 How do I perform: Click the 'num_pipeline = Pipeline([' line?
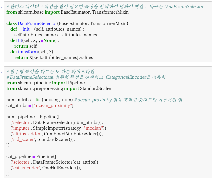pos(33,117)
